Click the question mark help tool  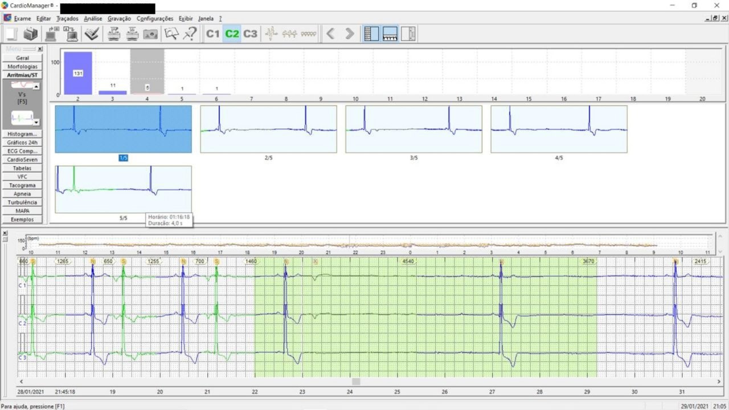click(x=190, y=34)
